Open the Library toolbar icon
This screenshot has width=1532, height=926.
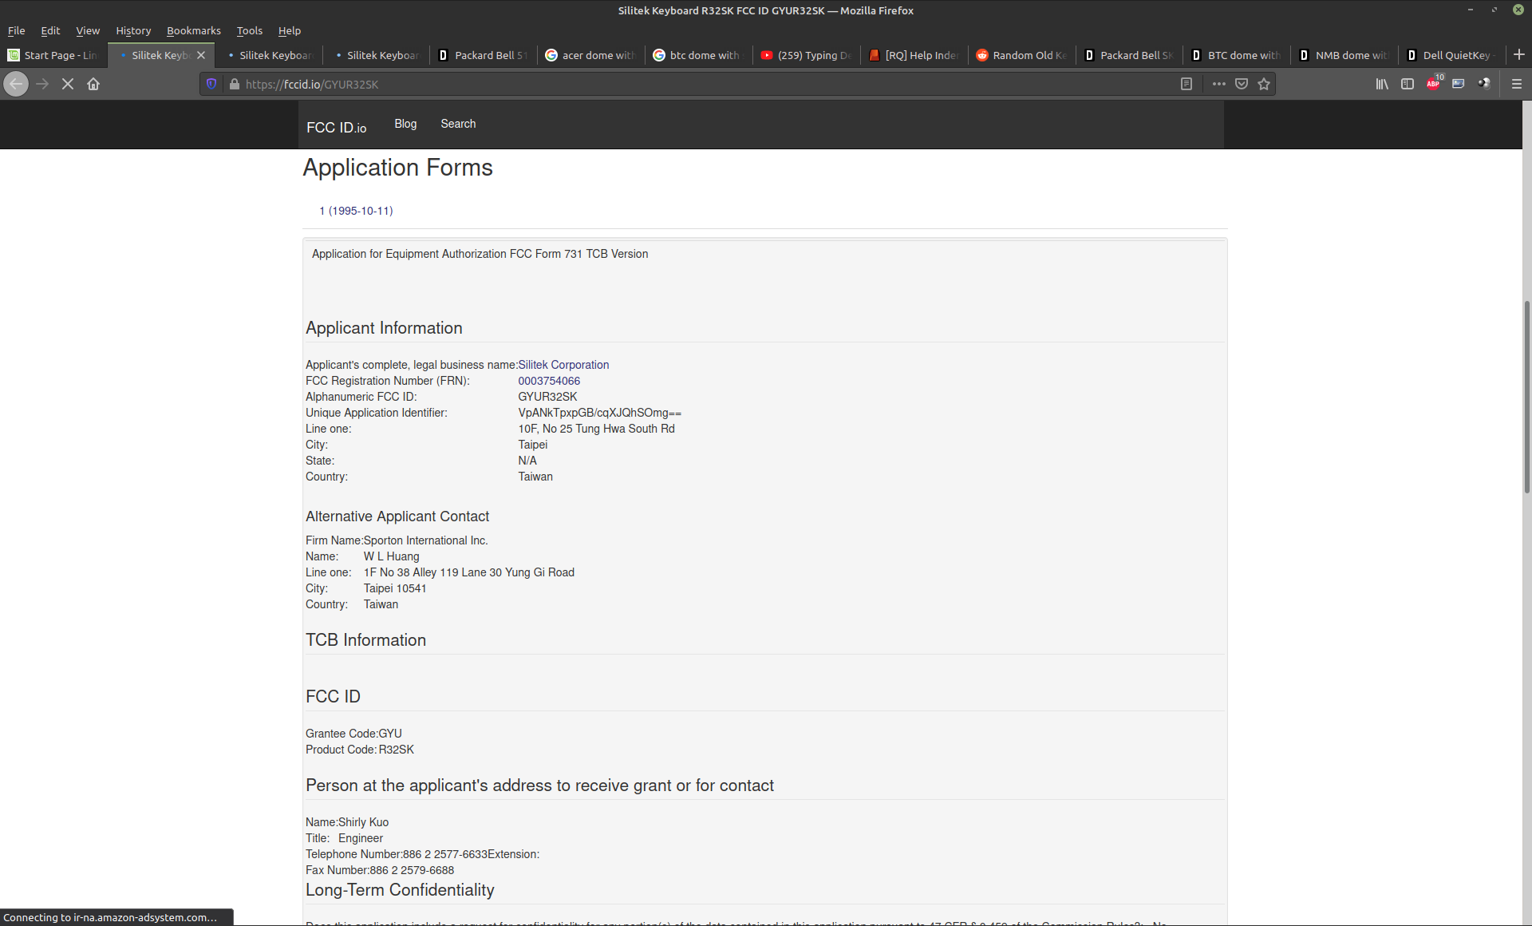[1381, 83]
